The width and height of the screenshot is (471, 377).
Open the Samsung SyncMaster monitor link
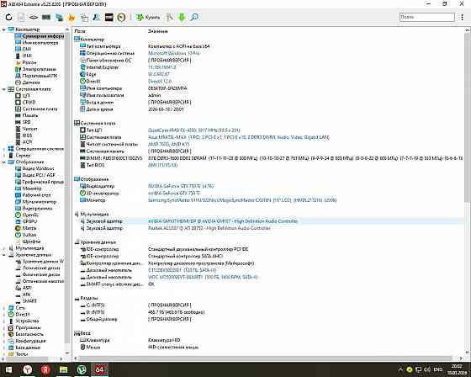242,200
